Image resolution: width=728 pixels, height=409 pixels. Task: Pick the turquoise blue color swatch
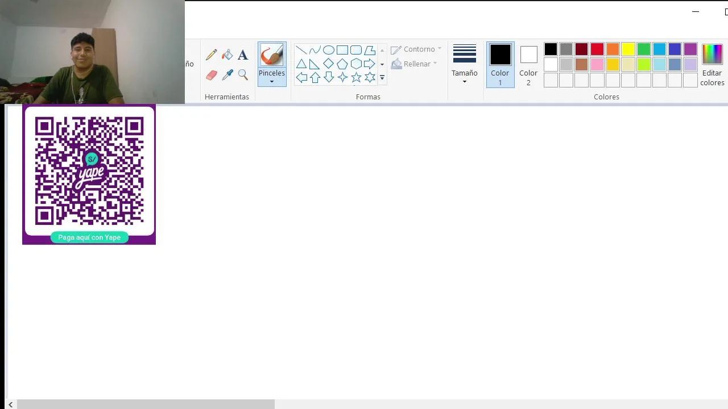659,49
